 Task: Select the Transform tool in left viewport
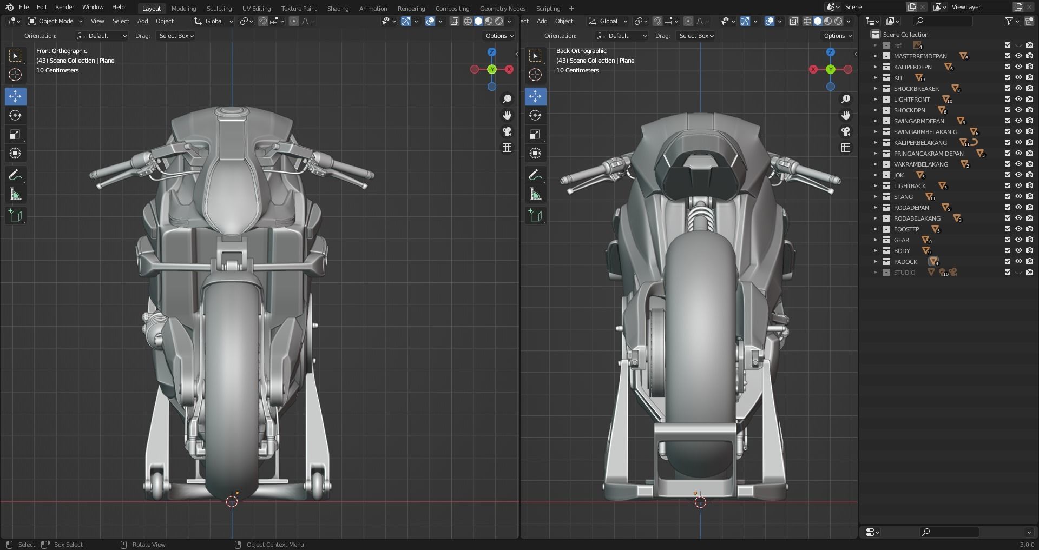15,154
